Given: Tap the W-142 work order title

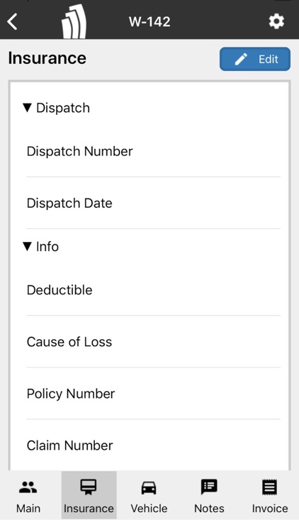Looking at the screenshot, I should coord(149,22).
